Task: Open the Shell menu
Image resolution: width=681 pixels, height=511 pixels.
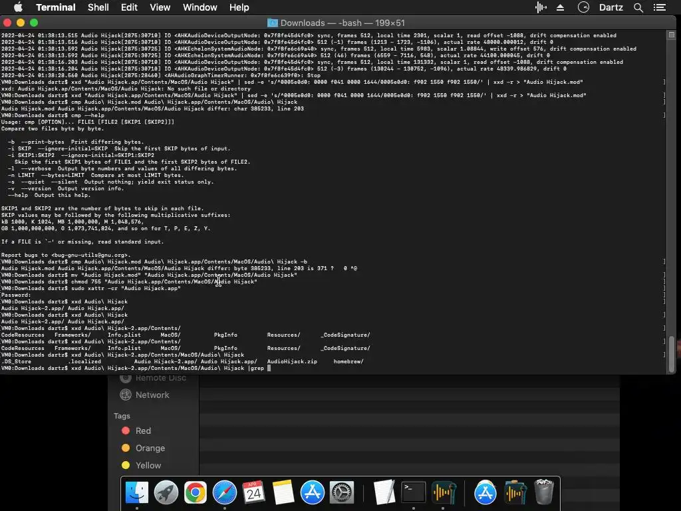Action: point(98,7)
